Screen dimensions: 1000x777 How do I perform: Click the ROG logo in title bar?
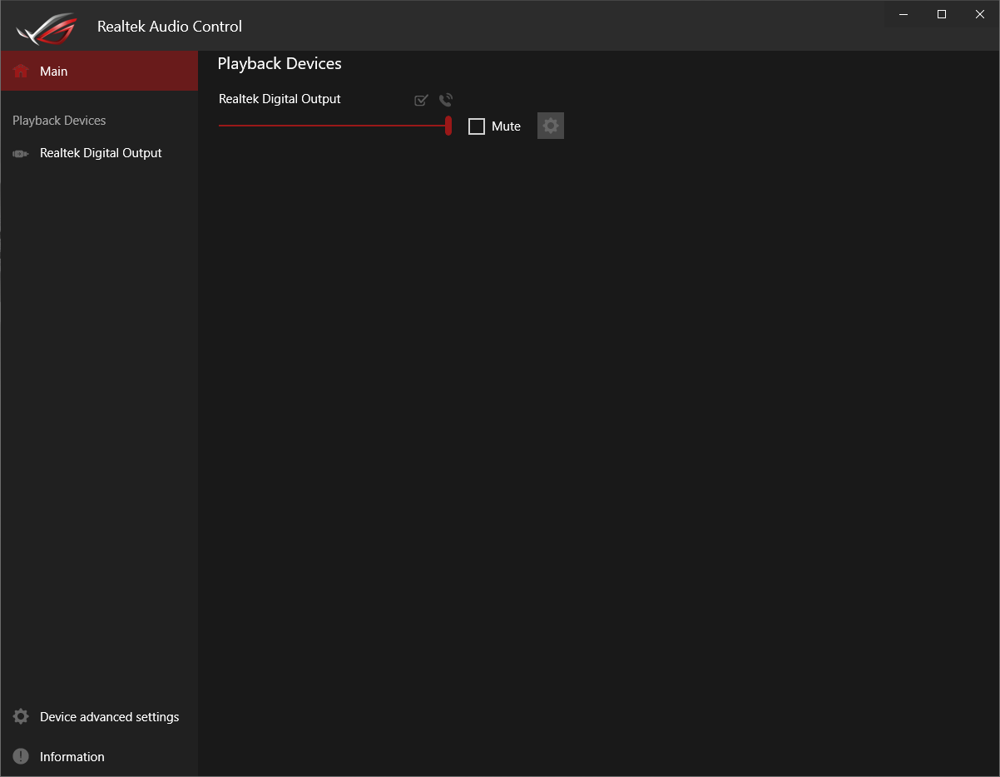[x=47, y=27]
